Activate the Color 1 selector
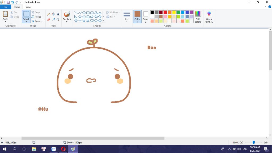Image resolution: width=272 pixels, height=153 pixels. (x=137, y=17)
